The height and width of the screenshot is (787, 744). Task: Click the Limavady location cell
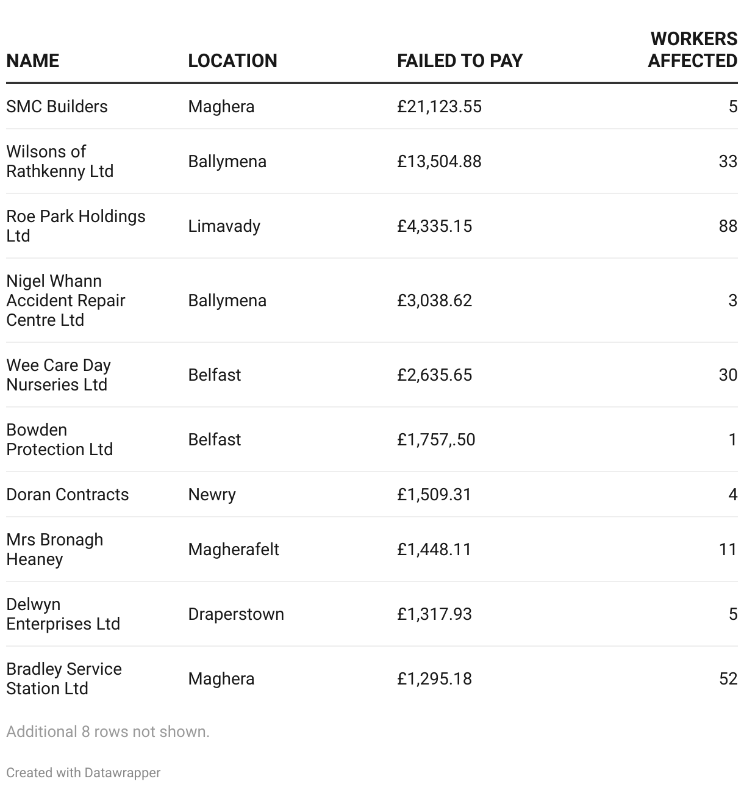(224, 226)
